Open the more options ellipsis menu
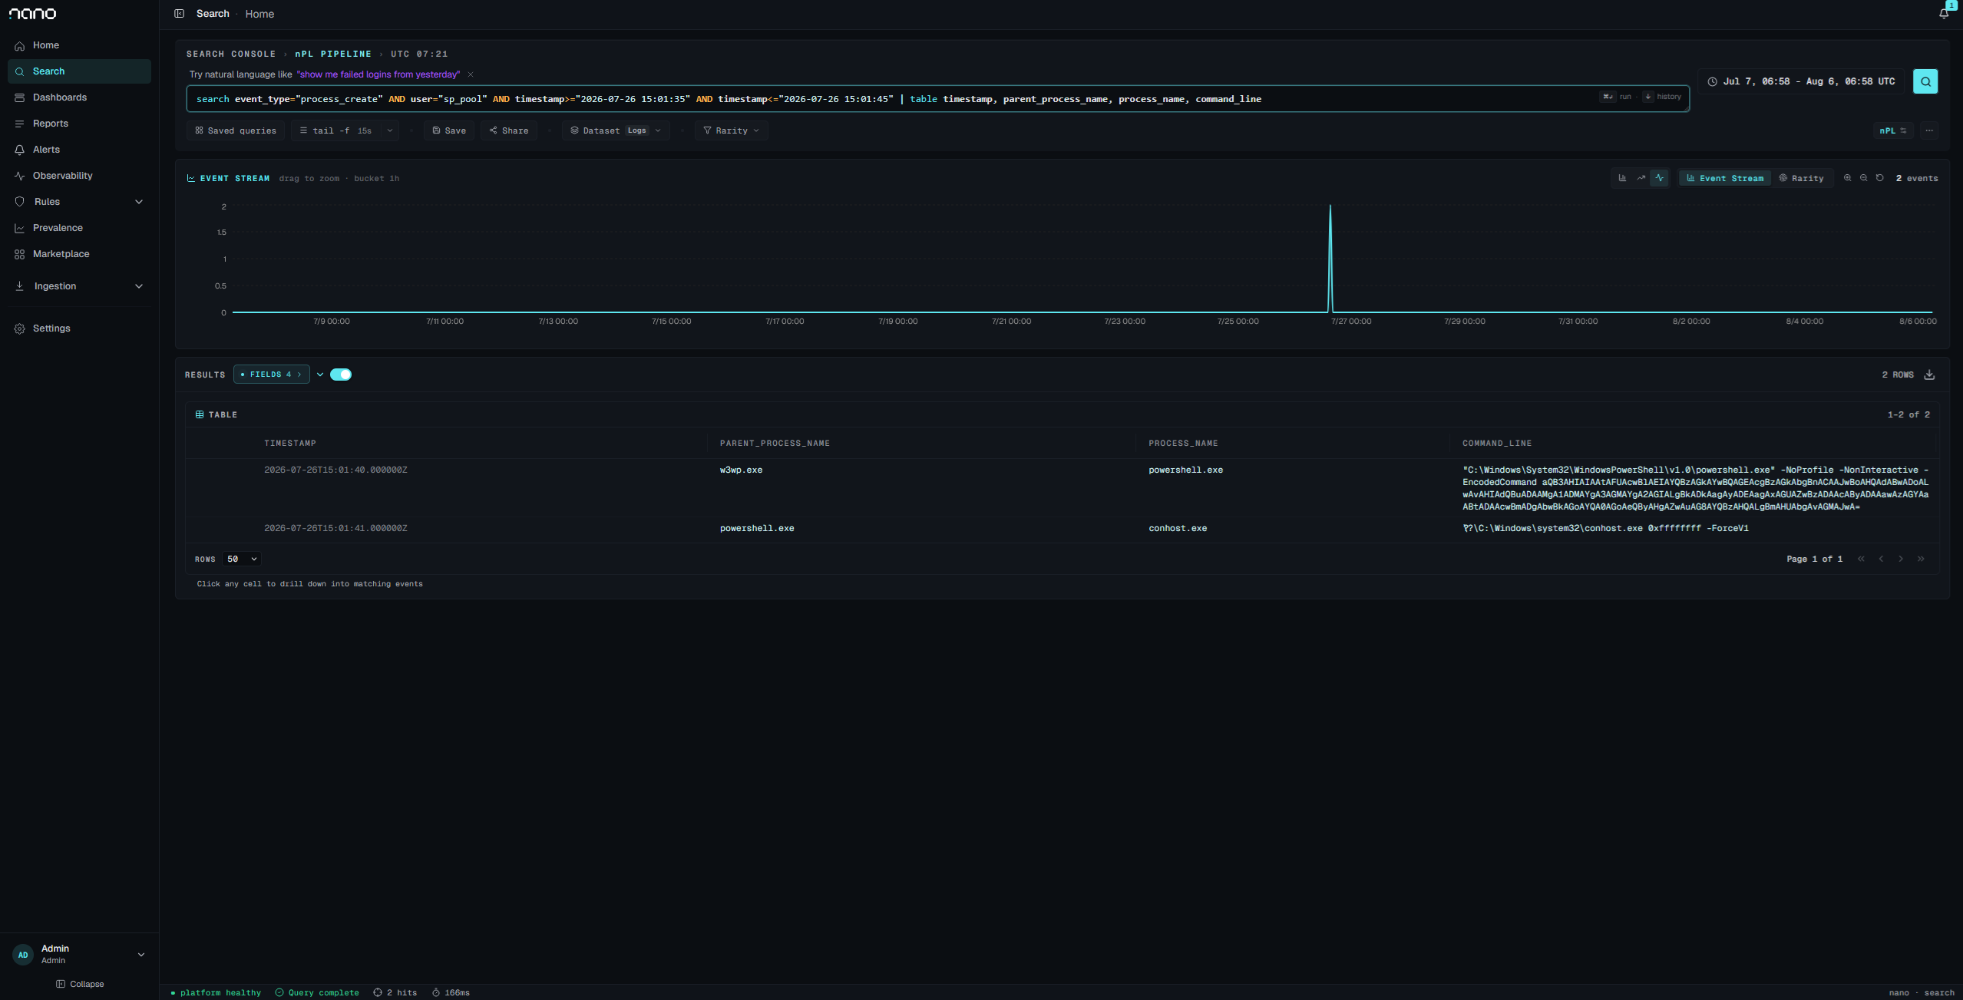 point(1929,130)
